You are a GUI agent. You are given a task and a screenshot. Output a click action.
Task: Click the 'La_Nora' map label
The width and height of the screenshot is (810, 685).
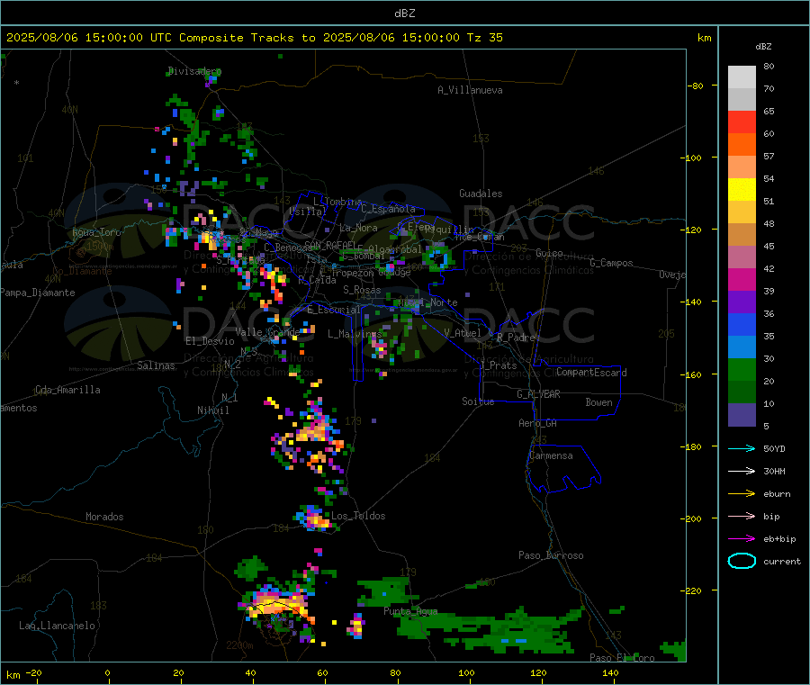(x=358, y=228)
